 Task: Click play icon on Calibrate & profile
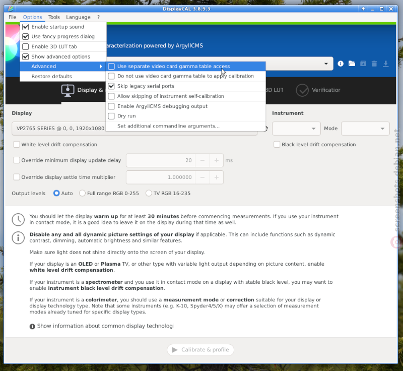[175, 350]
